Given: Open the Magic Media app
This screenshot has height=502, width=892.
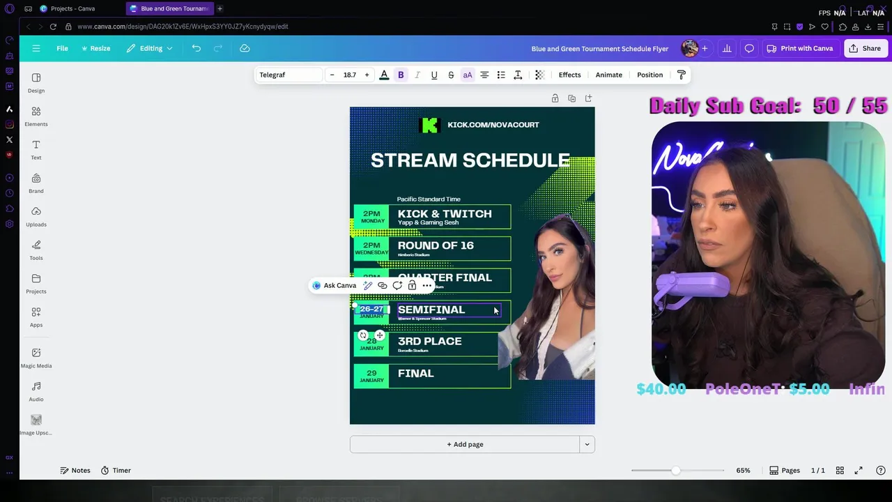Looking at the screenshot, I should coord(36,358).
